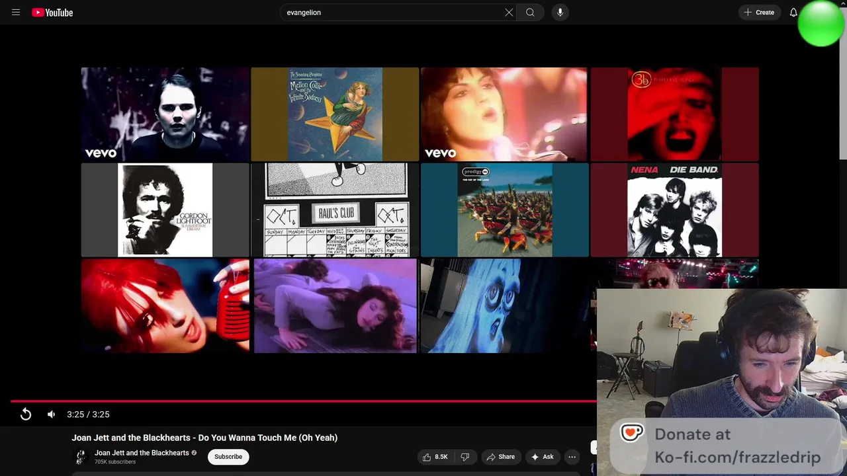
Task: Click the video title Do You Wanna Touch Me
Action: pyautogui.click(x=204, y=438)
